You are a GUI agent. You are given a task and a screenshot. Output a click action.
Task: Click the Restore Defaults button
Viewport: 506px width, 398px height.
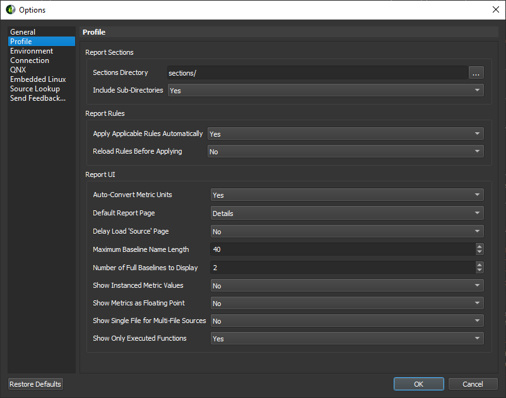pyautogui.click(x=35, y=384)
